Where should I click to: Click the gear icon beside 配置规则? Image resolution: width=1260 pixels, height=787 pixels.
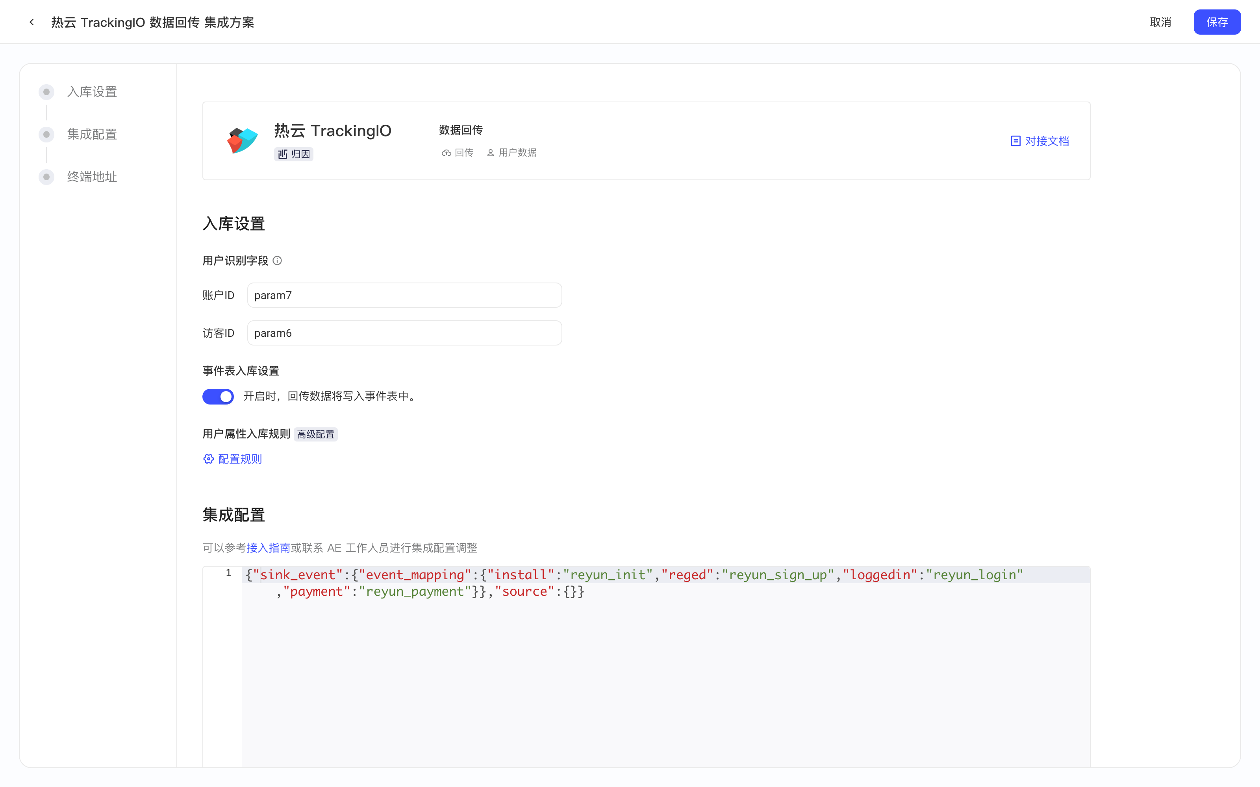click(x=208, y=459)
